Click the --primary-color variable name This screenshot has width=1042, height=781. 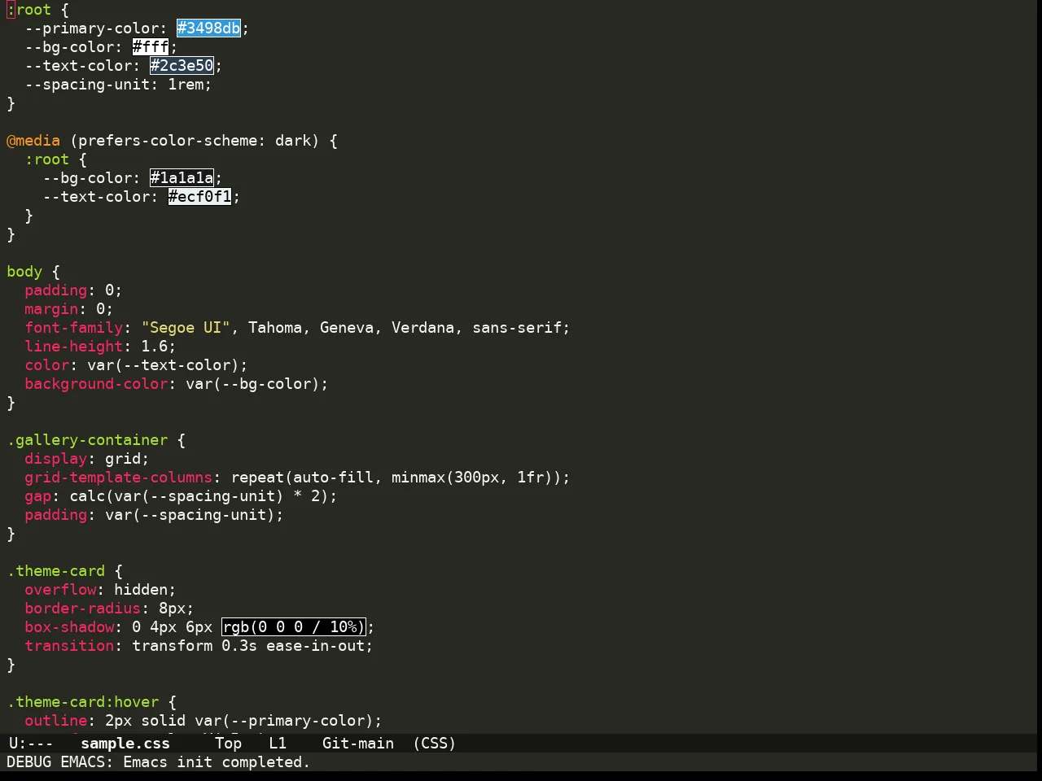(92, 28)
